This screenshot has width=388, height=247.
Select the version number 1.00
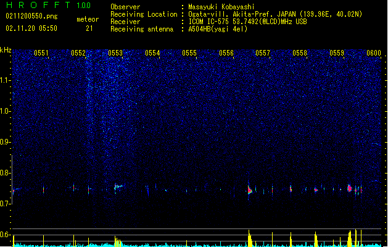coord(84,6)
